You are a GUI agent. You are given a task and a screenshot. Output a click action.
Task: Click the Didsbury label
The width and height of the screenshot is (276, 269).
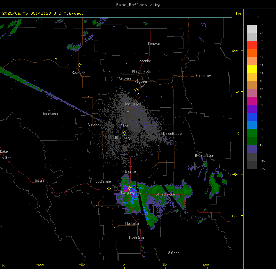pyautogui.click(x=123, y=138)
